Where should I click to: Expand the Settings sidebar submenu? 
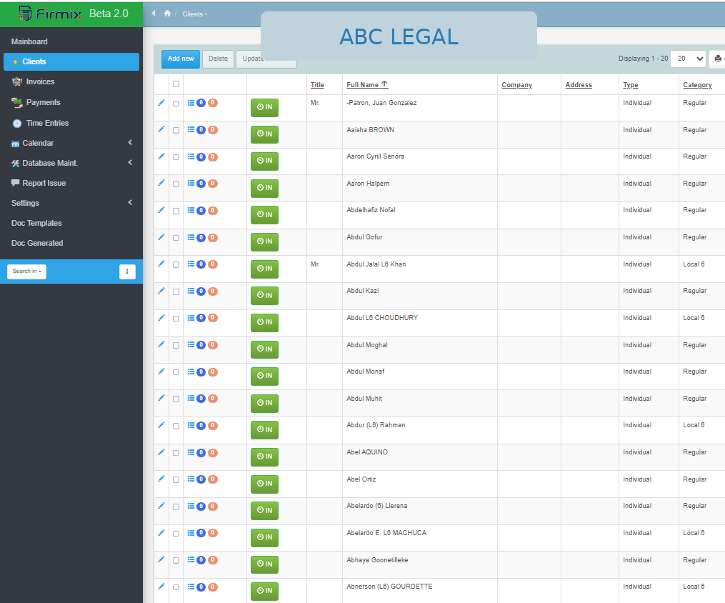point(130,202)
